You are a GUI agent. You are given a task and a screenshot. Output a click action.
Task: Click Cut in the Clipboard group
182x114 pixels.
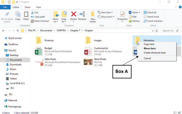coord(35,12)
